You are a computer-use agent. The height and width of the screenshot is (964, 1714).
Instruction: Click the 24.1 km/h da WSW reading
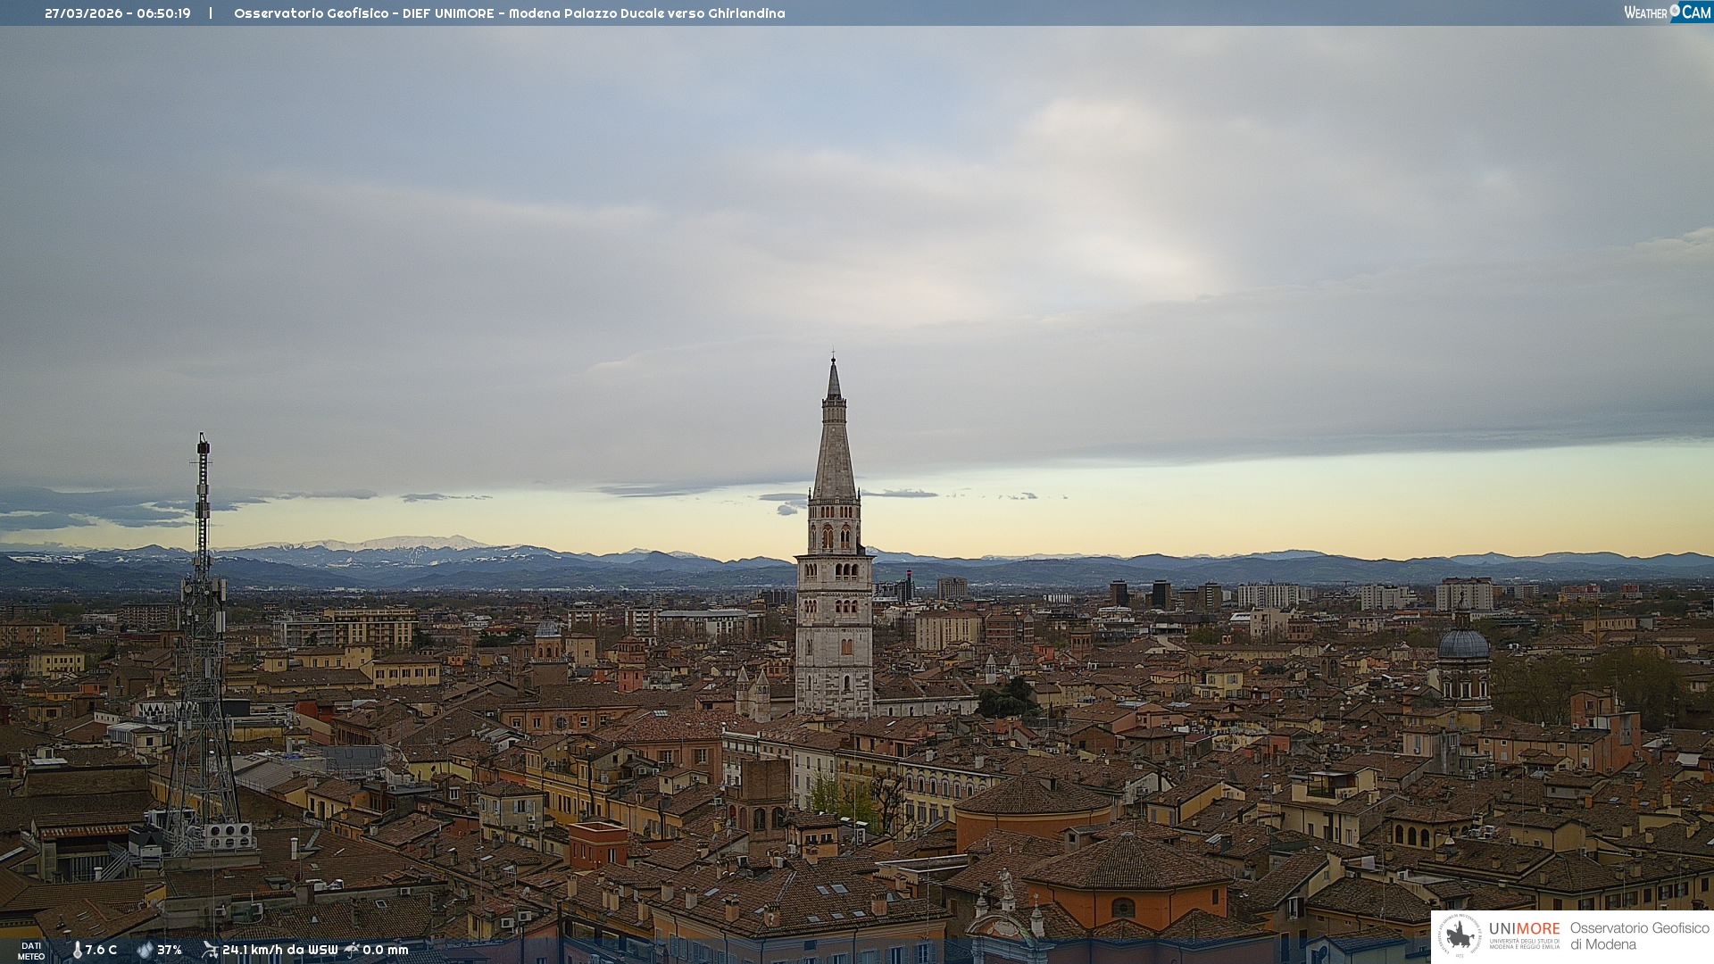coord(280,950)
